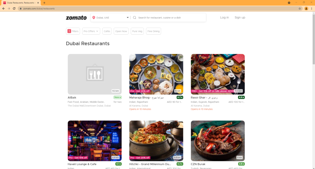This screenshot has width=315, height=169.
Task: Toggle the Open Now filter
Action: tap(121, 31)
